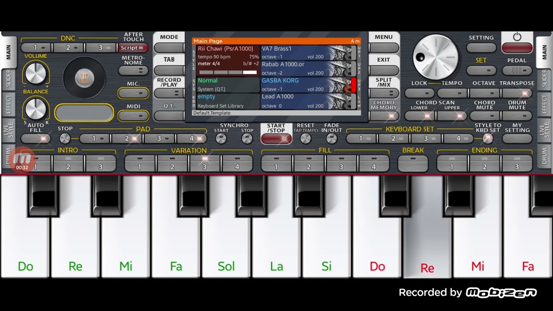
Task: Open the left LIVE STYLE side tab
Action: pos(9,131)
